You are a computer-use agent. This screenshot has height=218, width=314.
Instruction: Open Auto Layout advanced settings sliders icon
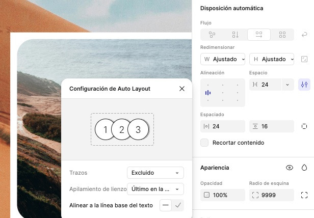pos(304,85)
